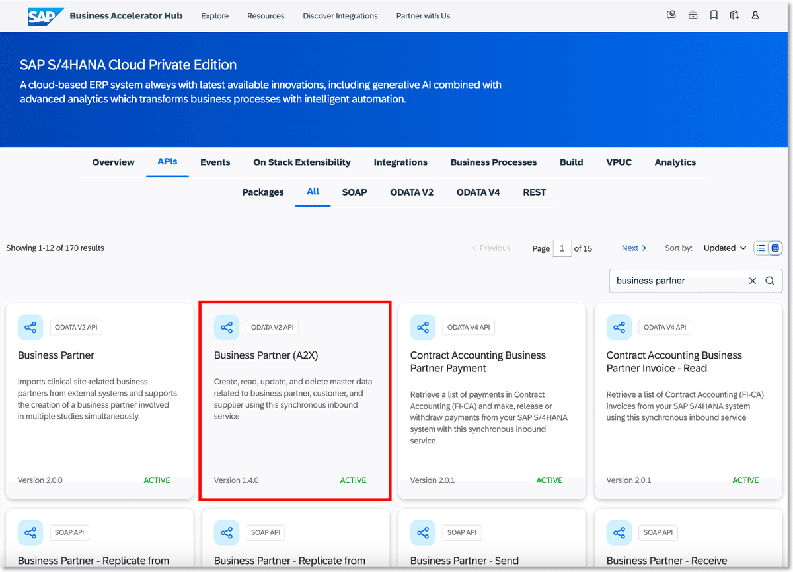This screenshot has height=572, width=793.
Task: Go to the Next results page
Action: (634, 248)
